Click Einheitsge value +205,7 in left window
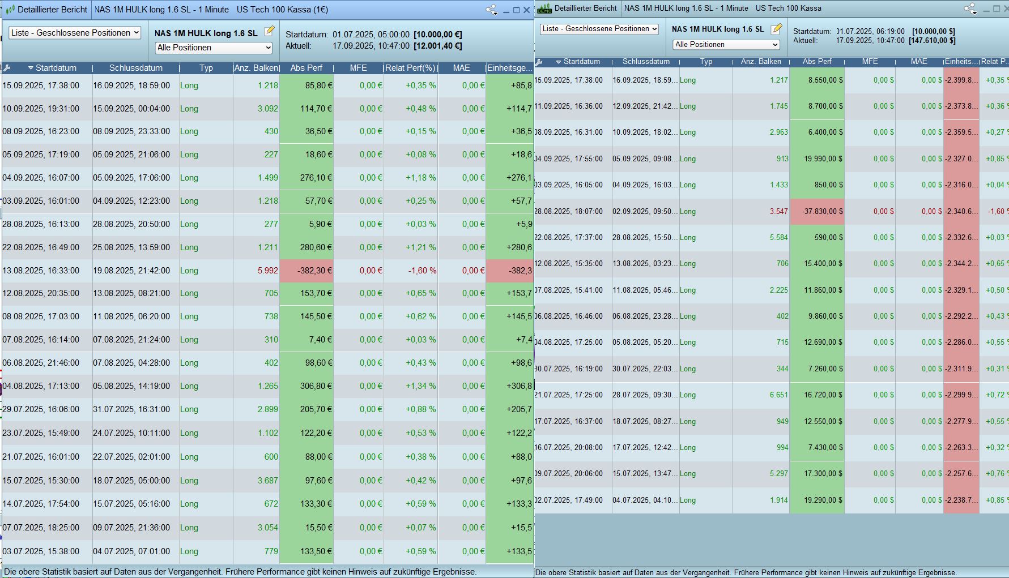The image size is (1009, 578). coord(520,409)
